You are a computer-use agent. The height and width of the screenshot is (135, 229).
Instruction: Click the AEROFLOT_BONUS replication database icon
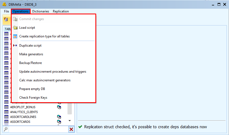[59, 107]
